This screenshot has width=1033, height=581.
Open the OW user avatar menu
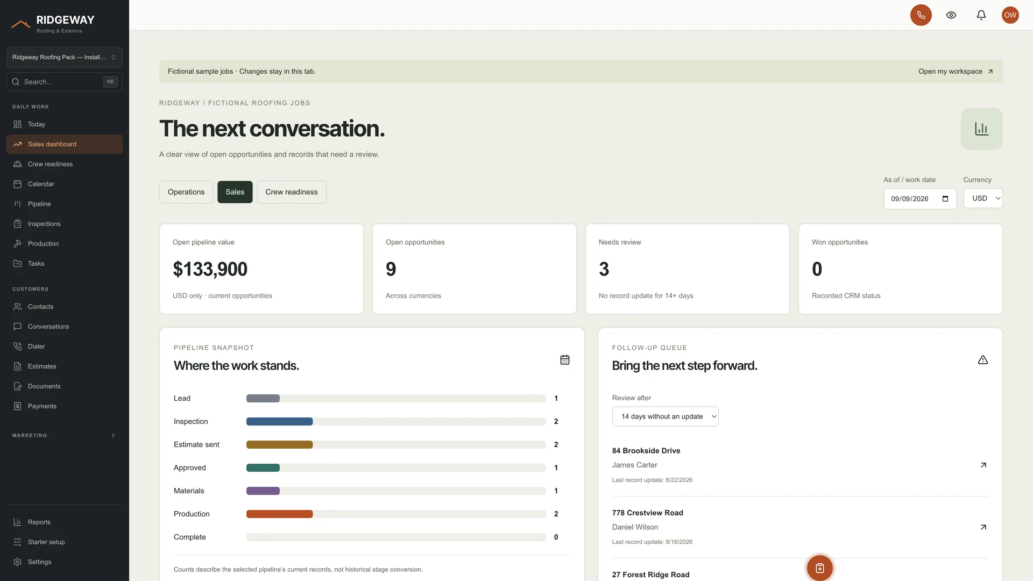pyautogui.click(x=1010, y=15)
